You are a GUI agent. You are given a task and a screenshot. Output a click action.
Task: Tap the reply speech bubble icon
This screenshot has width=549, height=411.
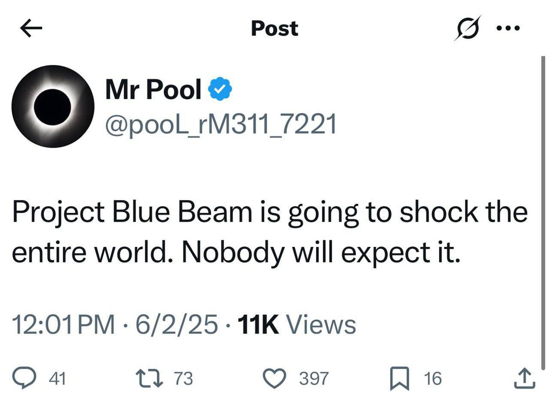pos(33,379)
